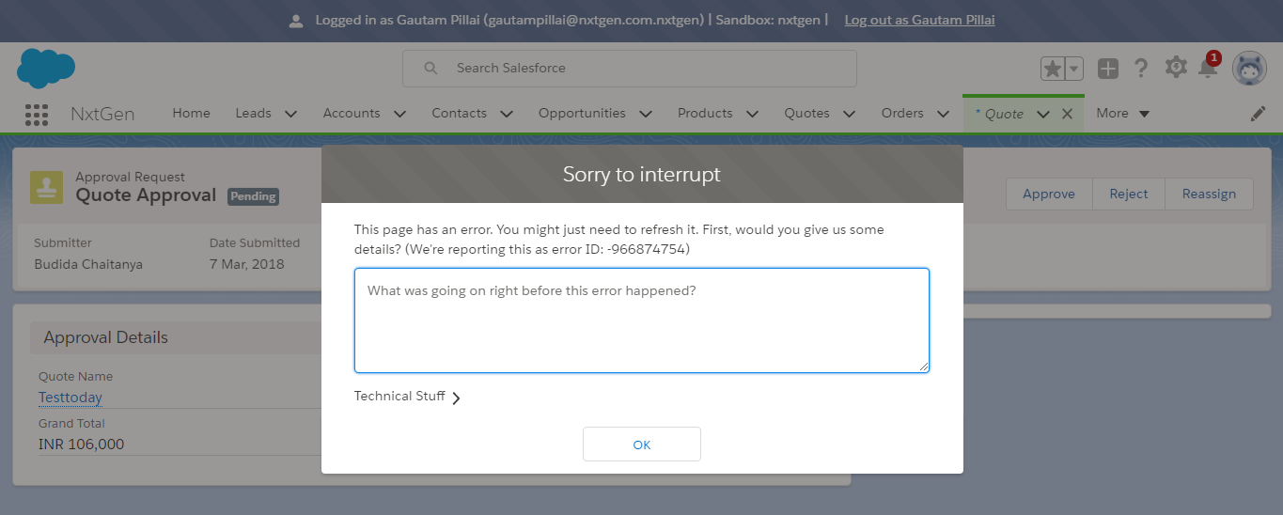Open the Global Actions plus icon
Screen dimensions: 1283x515
click(1108, 69)
